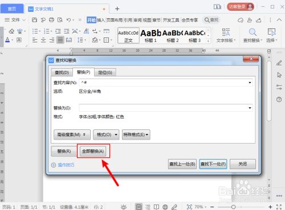This screenshot has height=210, width=285.
Task: Open Print Preview from quick toolbar
Action: [60, 20]
